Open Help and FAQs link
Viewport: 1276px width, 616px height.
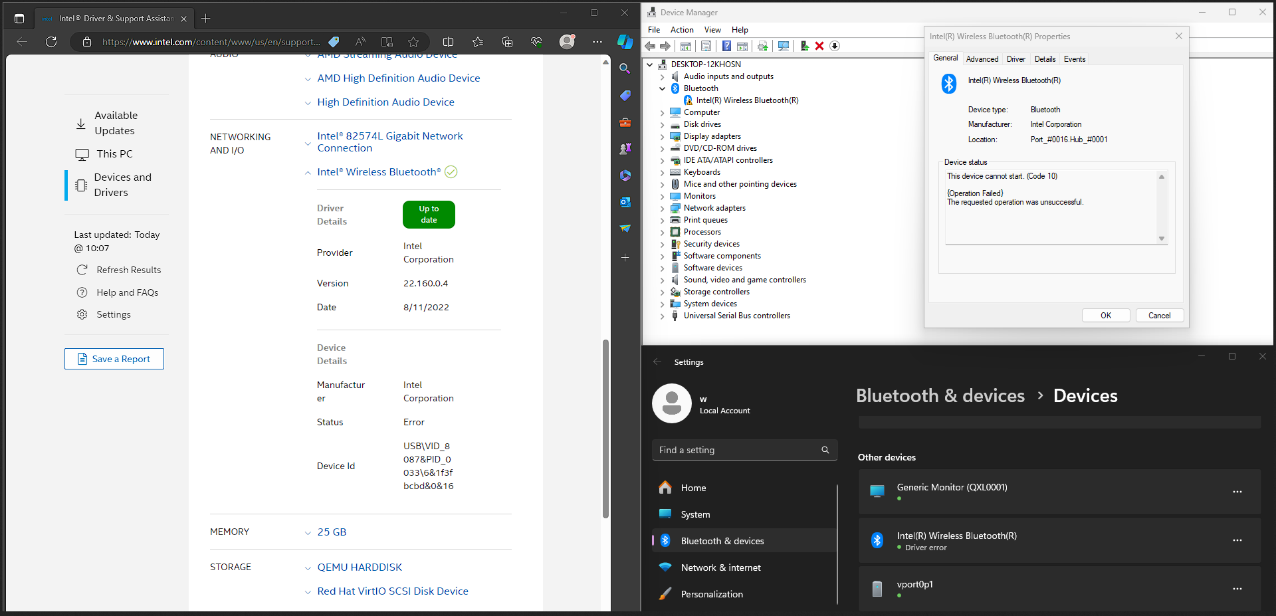[118, 292]
